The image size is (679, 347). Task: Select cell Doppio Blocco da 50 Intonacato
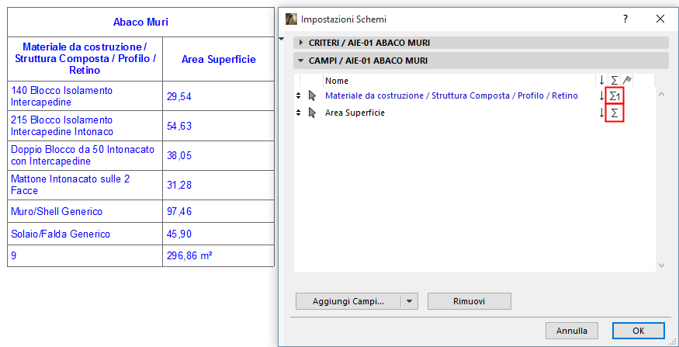pos(85,155)
